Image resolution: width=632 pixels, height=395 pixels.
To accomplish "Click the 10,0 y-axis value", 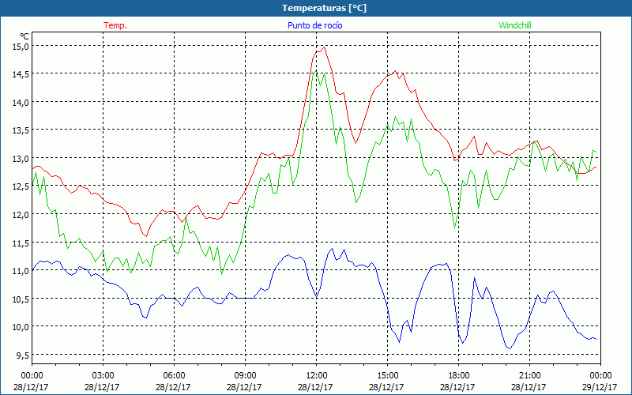I will (x=21, y=327).
